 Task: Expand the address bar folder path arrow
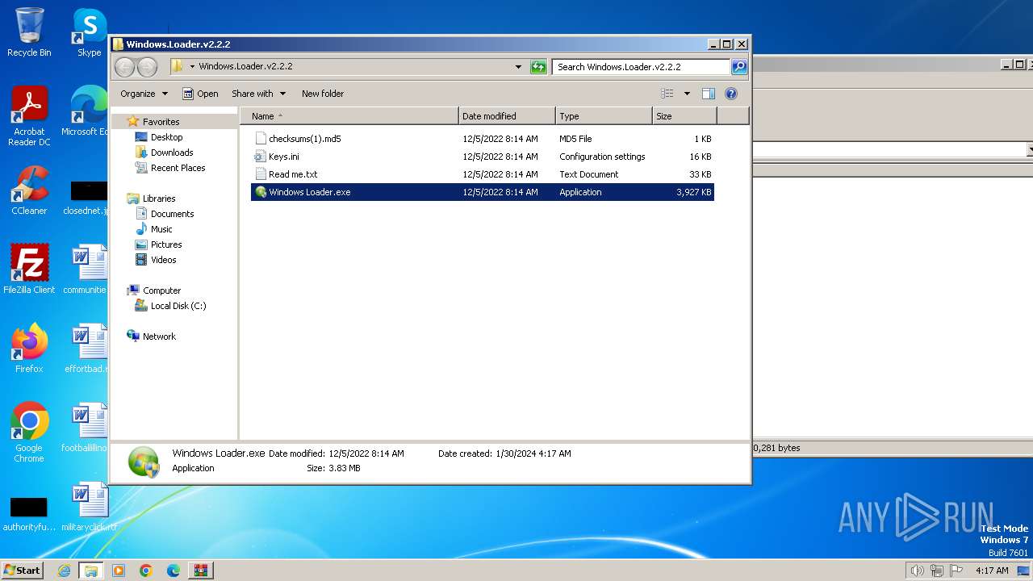click(192, 67)
